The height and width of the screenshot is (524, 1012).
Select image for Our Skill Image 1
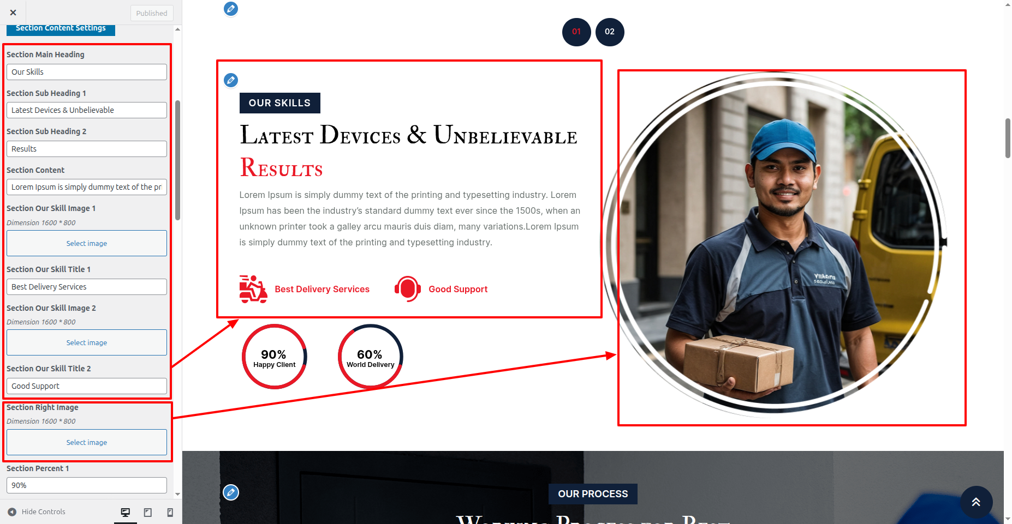click(87, 243)
